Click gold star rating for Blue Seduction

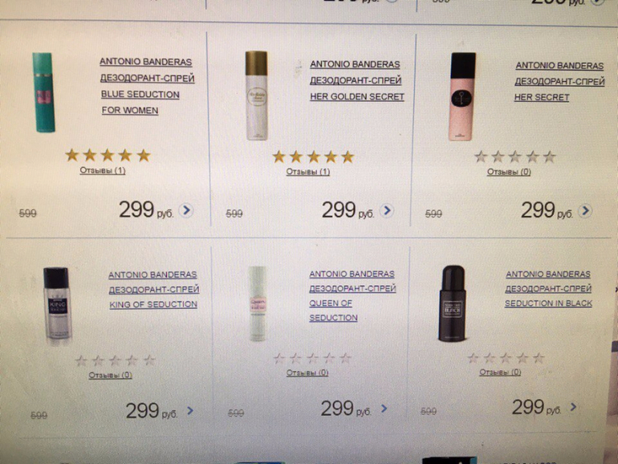point(108,155)
